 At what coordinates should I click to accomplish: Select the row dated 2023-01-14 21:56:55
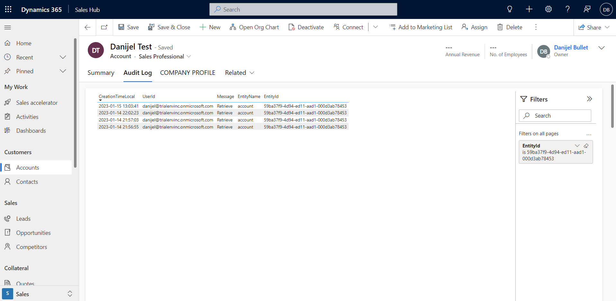(223, 127)
